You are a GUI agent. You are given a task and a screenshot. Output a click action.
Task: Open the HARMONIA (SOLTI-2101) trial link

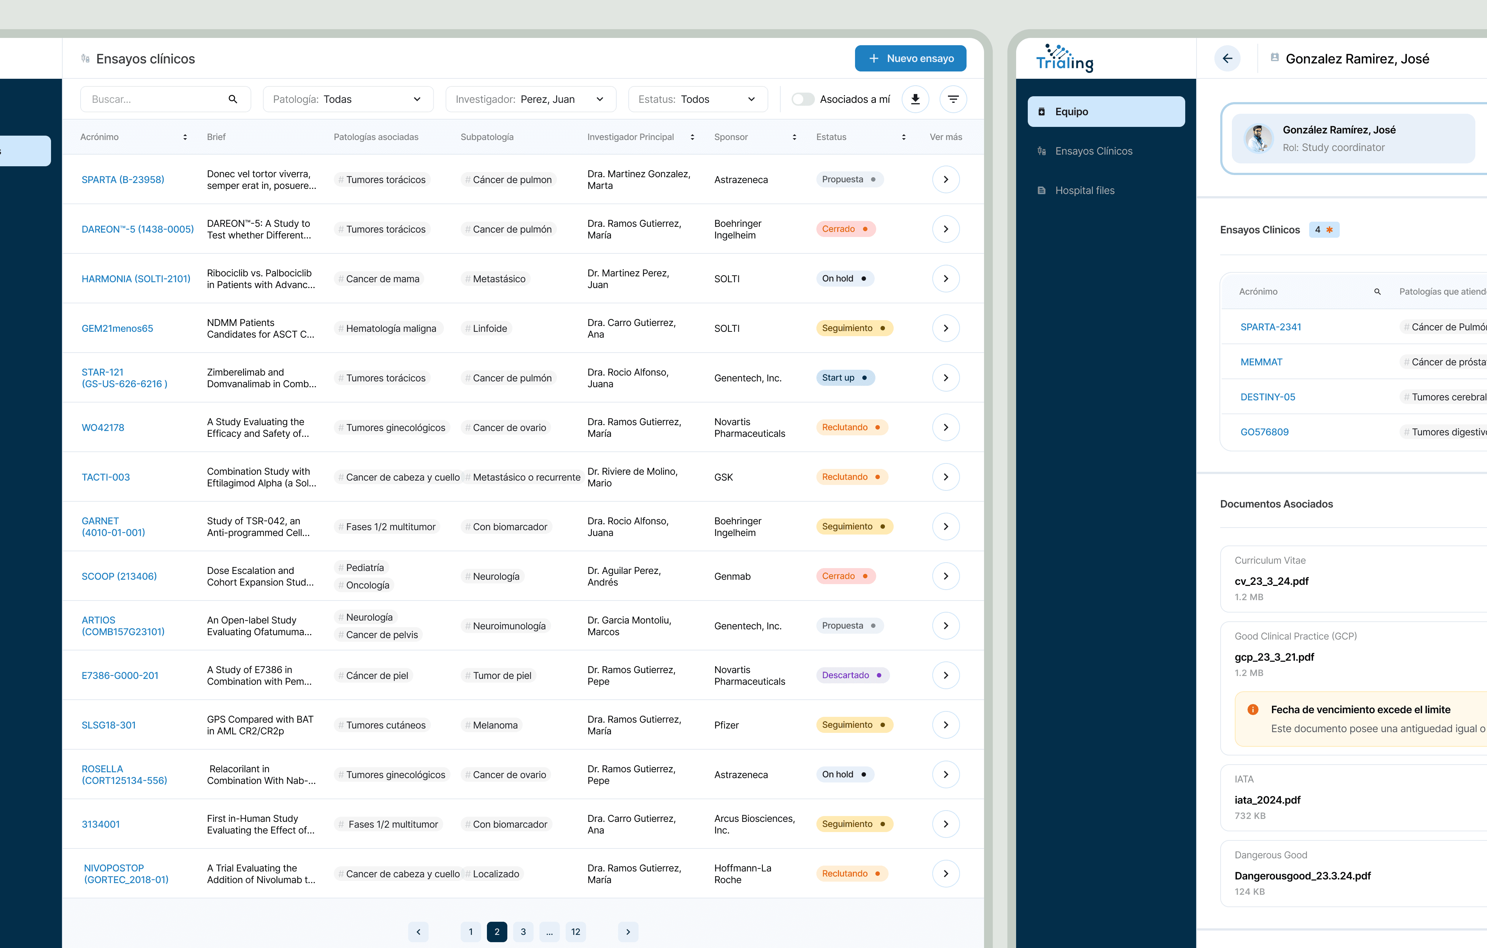136,279
